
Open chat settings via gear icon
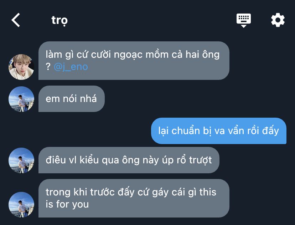(x=278, y=20)
